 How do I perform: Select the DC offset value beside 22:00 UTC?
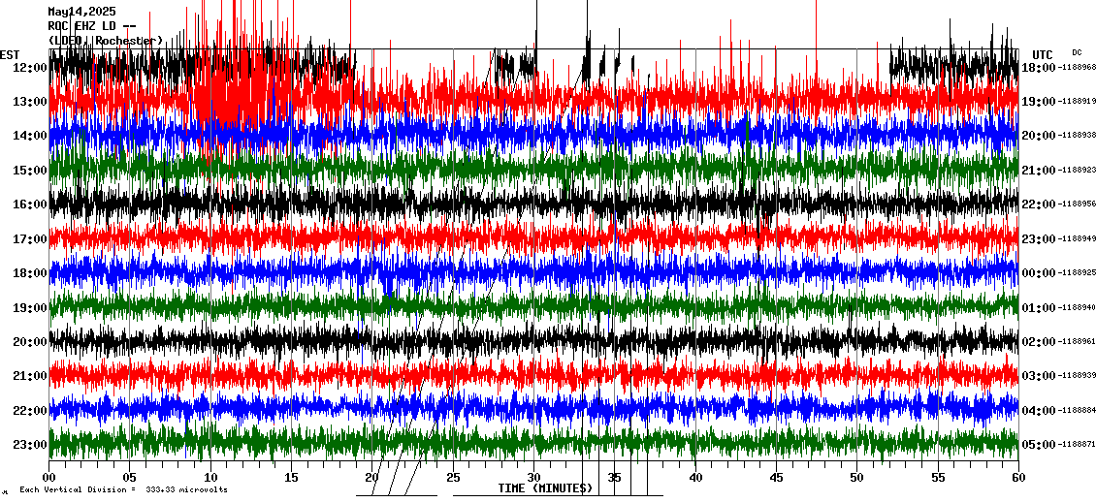click(1077, 204)
